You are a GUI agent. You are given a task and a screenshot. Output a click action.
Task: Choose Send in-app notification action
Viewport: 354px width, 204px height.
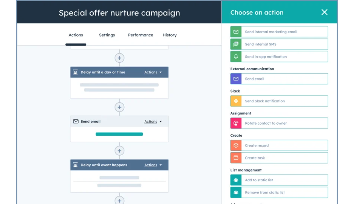(279, 57)
